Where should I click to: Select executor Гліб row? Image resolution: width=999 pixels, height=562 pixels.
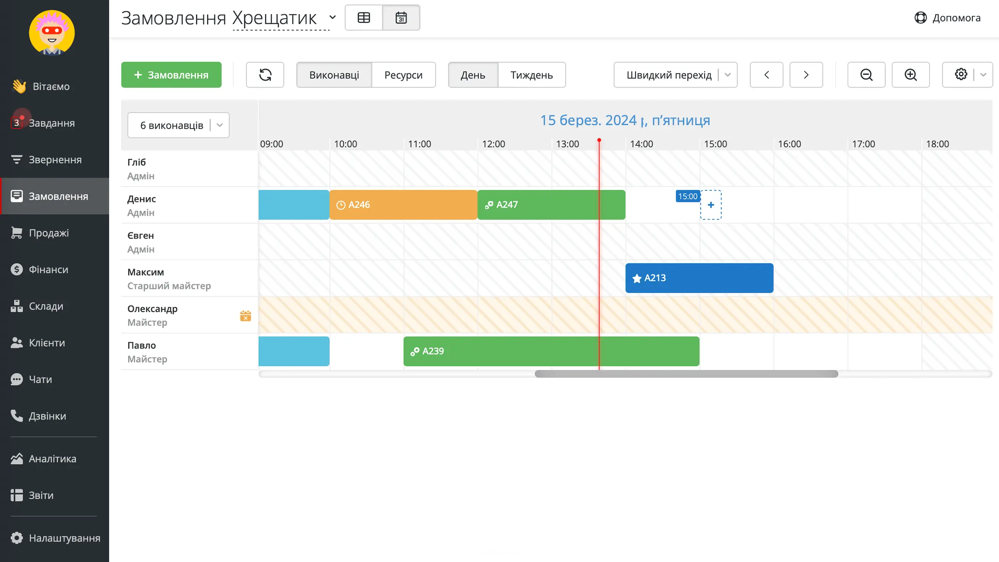189,169
